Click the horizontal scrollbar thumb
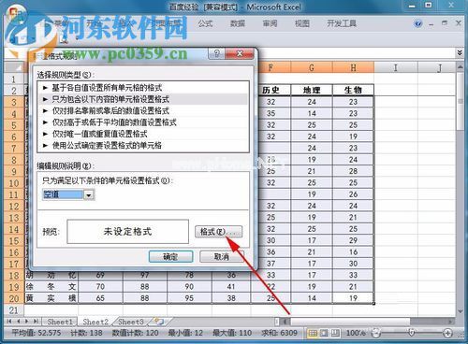 coord(350,322)
